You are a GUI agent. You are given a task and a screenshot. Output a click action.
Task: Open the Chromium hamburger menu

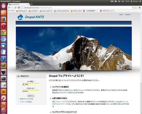click(x=139, y=8)
